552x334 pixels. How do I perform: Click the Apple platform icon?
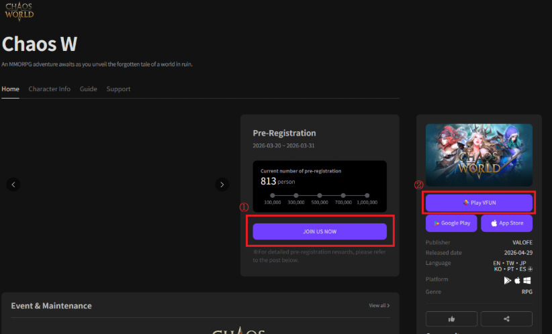click(x=517, y=280)
